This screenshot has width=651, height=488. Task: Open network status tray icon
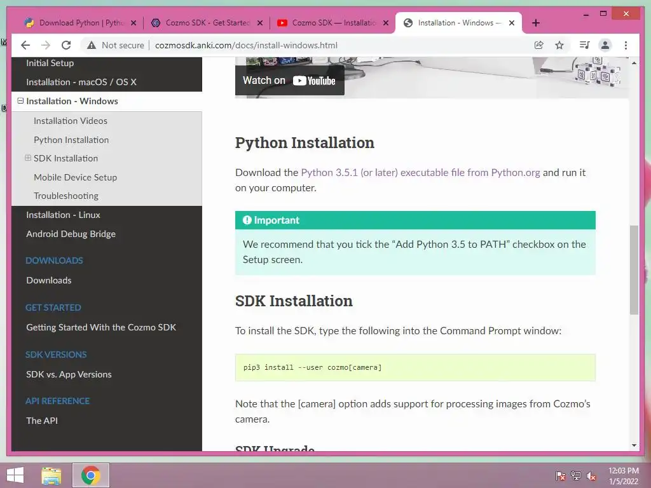(x=576, y=476)
